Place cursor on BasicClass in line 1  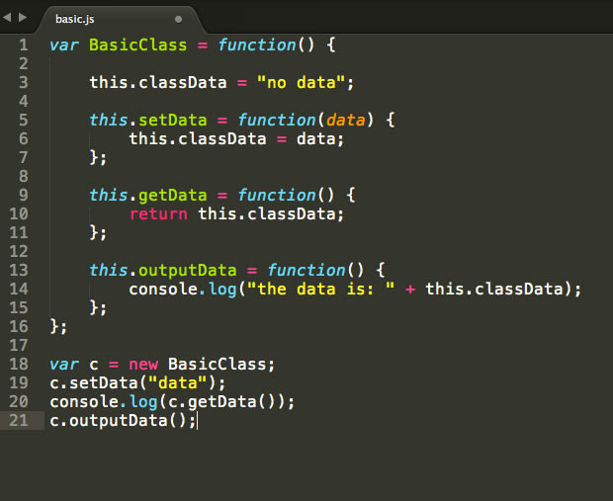[x=138, y=45]
